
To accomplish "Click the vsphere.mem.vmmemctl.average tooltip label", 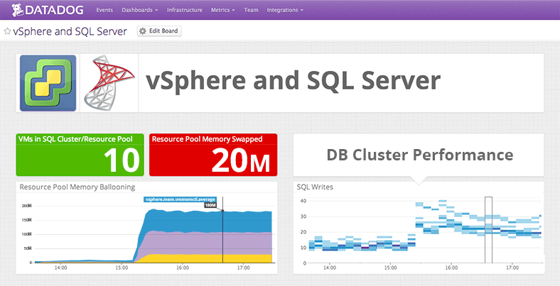I will tap(179, 199).
